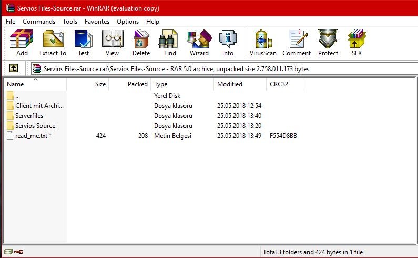
Task: Select the 'Client mit Archi...' folder name
Action: (39, 106)
